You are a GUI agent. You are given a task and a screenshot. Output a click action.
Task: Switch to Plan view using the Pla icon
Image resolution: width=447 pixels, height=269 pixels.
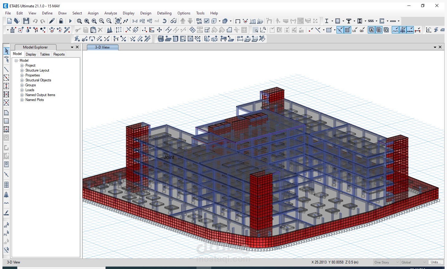[x=142, y=21]
